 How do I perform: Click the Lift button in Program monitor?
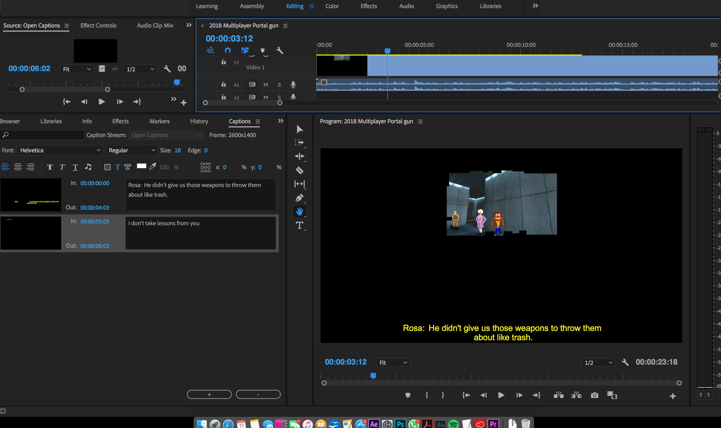click(559, 395)
